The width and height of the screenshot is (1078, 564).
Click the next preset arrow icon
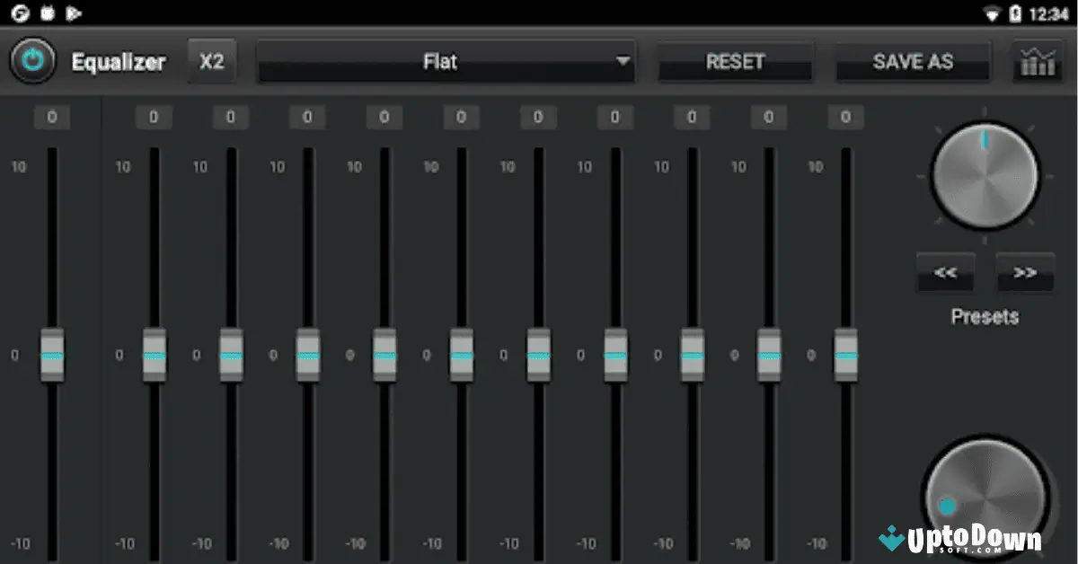1024,272
